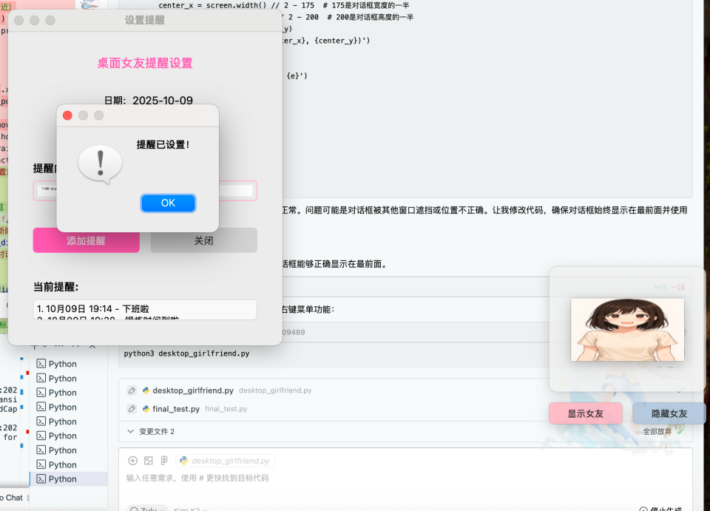Click the 隐藏女友 button
This screenshot has height=511, width=710.
pos(669,413)
